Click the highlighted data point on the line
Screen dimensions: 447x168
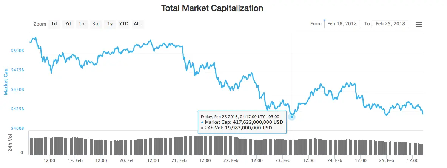pyautogui.click(x=291, y=117)
